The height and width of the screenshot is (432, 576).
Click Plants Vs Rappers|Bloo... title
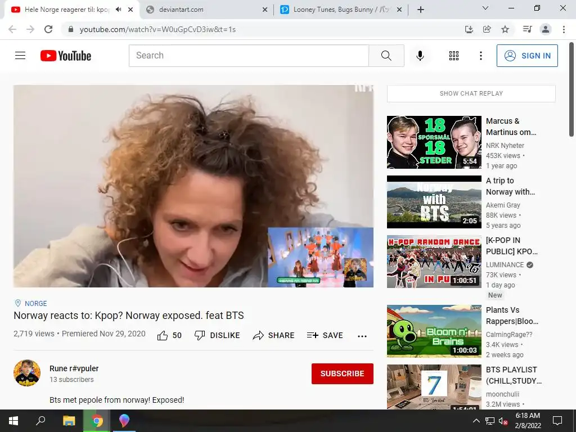coord(512,316)
